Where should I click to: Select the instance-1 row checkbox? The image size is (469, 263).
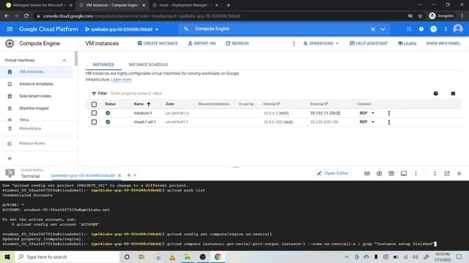coord(94,113)
